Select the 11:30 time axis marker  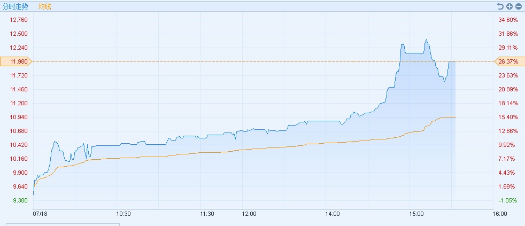(x=207, y=214)
